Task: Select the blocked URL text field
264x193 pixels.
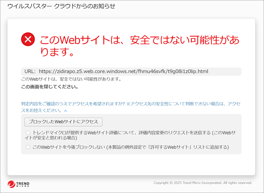Action: coord(131,71)
